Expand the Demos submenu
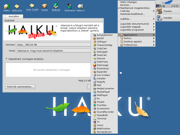The image size is (180, 135). click(x=136, y=38)
